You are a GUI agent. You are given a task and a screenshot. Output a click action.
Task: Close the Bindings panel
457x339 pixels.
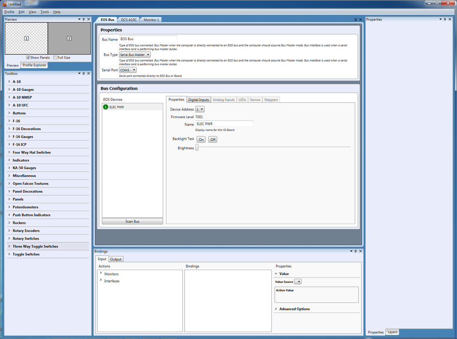pos(361,251)
